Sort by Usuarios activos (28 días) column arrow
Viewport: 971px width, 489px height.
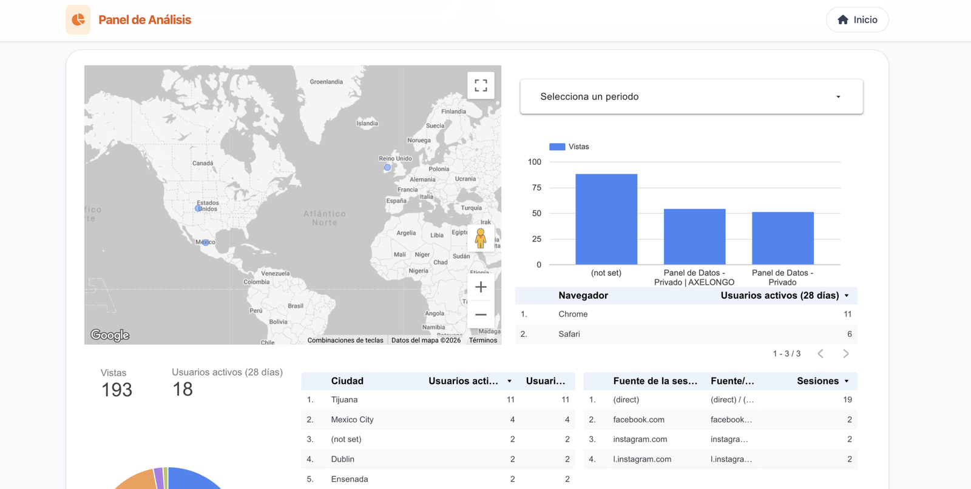tap(847, 296)
